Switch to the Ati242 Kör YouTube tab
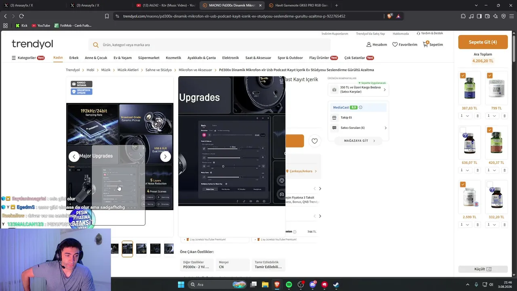 [x=166, y=5]
